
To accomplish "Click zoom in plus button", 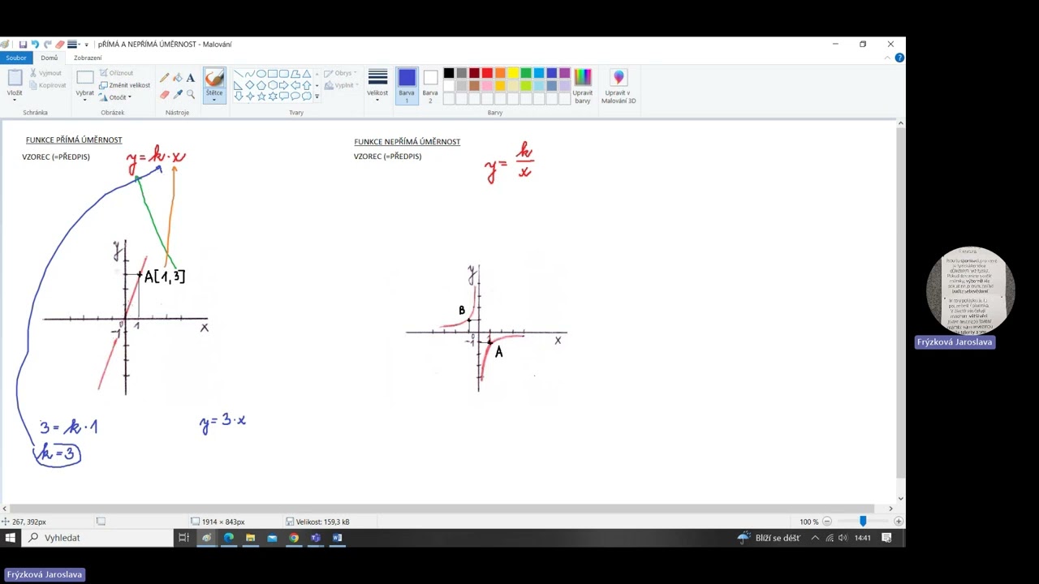I will coord(898,522).
